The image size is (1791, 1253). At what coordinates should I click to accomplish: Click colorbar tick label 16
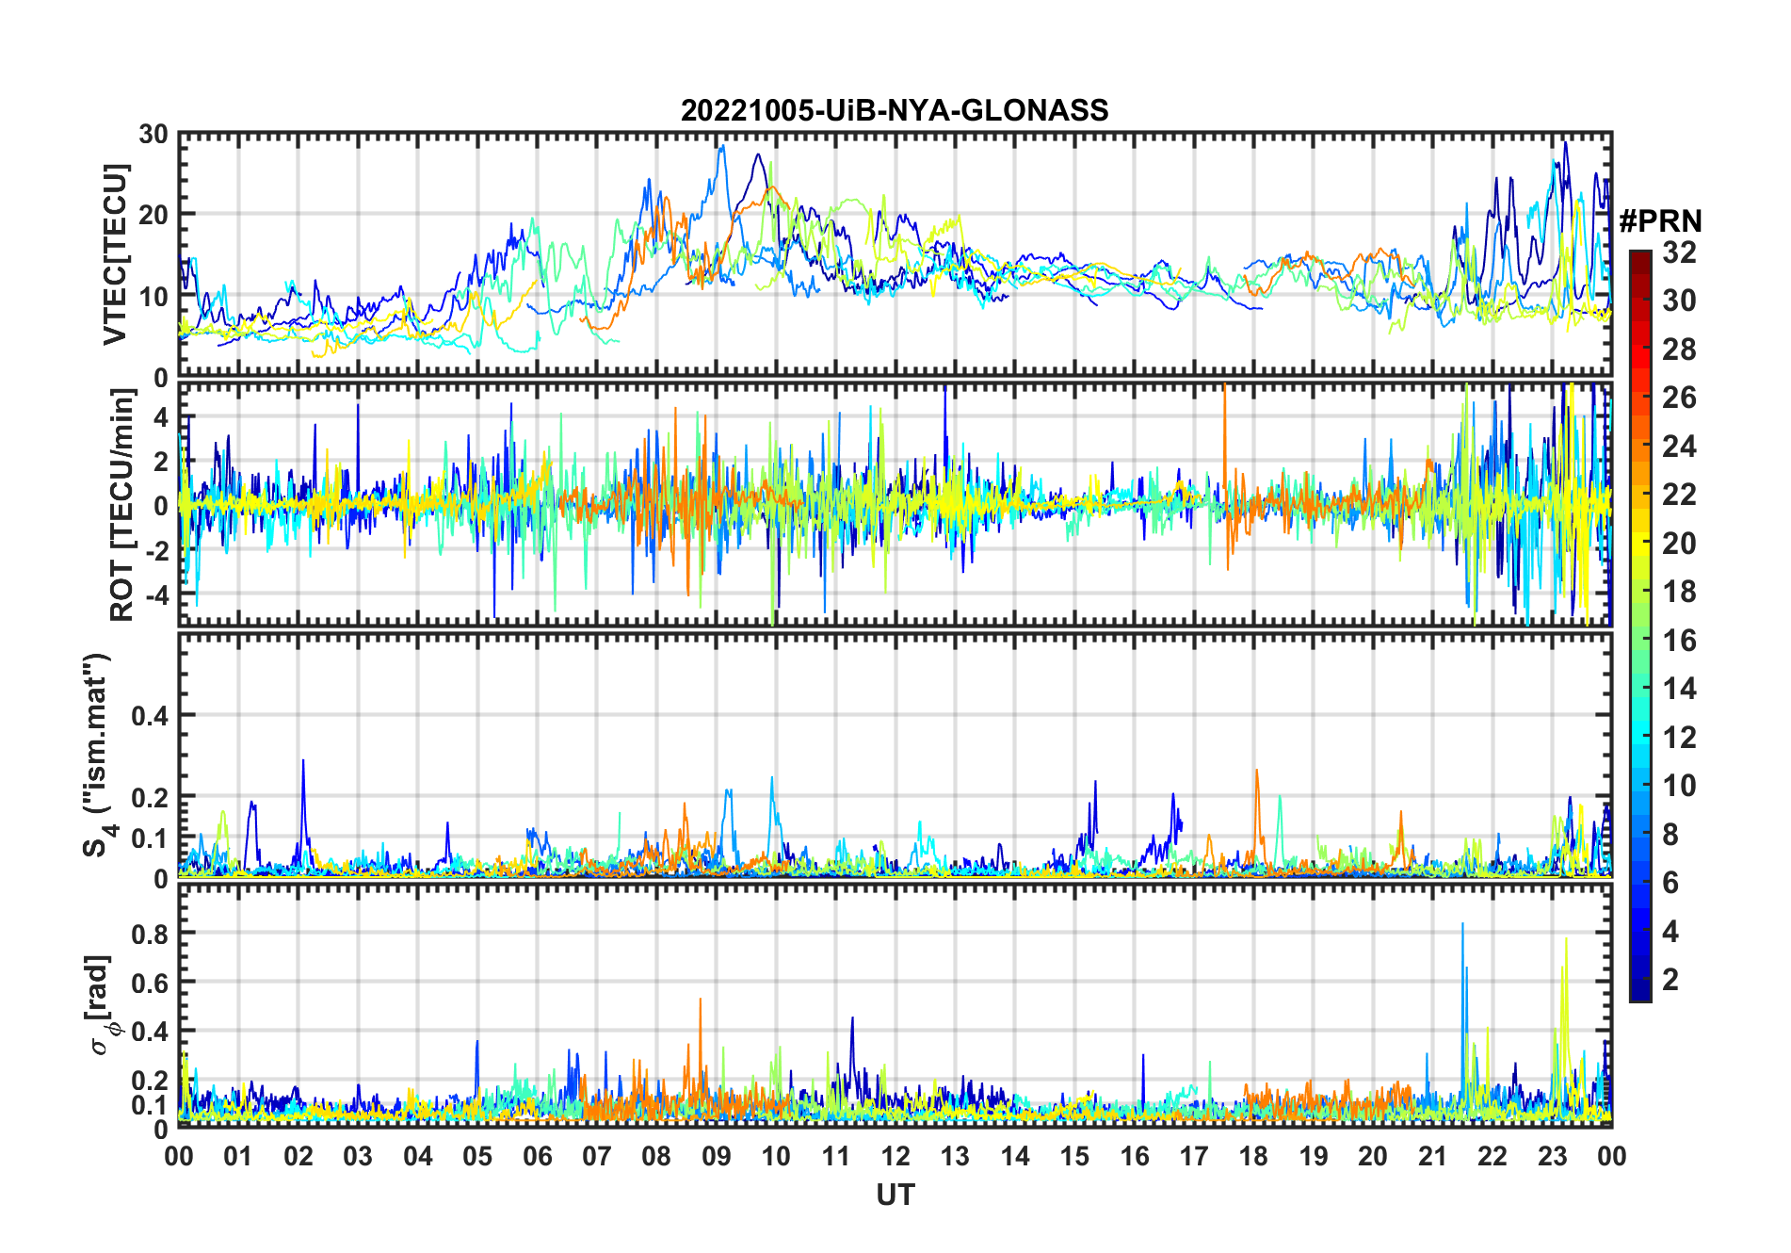pyautogui.click(x=1679, y=641)
